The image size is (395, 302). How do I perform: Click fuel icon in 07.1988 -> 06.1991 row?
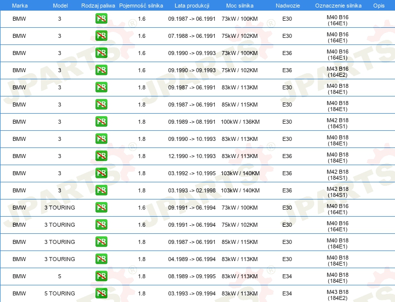click(101, 36)
